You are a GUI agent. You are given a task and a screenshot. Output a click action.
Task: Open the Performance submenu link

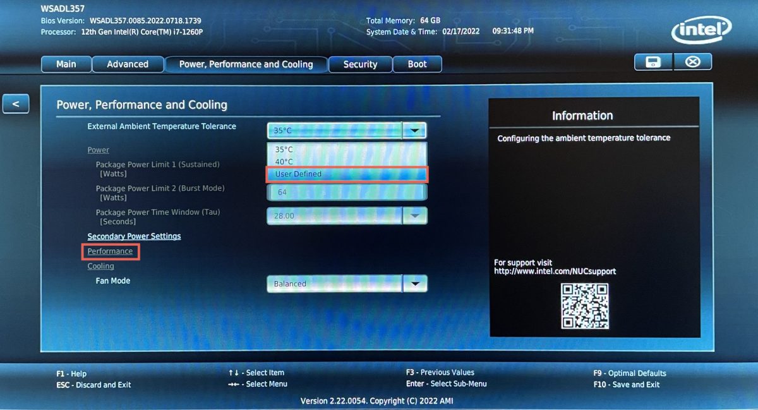click(110, 251)
